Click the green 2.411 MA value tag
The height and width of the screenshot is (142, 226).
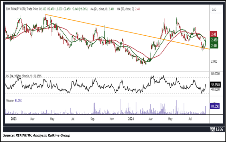click(214, 46)
